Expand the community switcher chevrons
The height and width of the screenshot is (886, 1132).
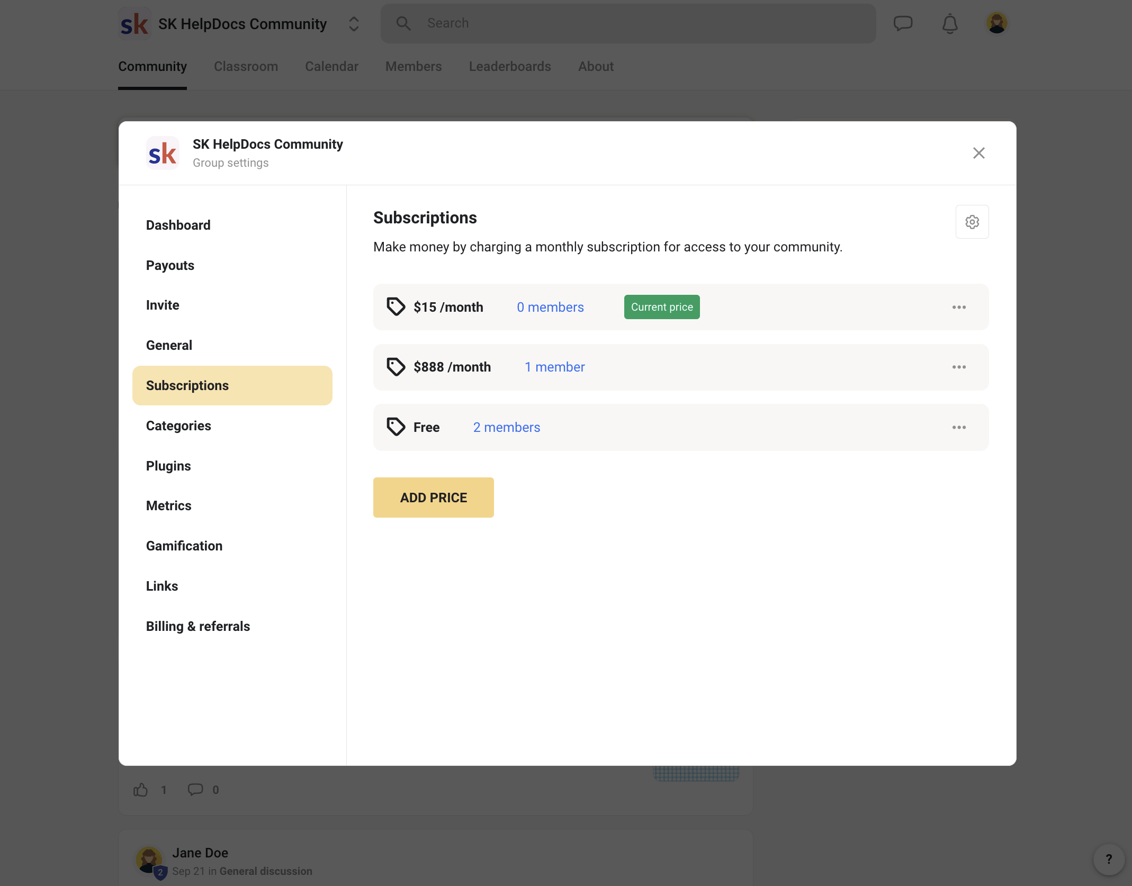click(354, 24)
